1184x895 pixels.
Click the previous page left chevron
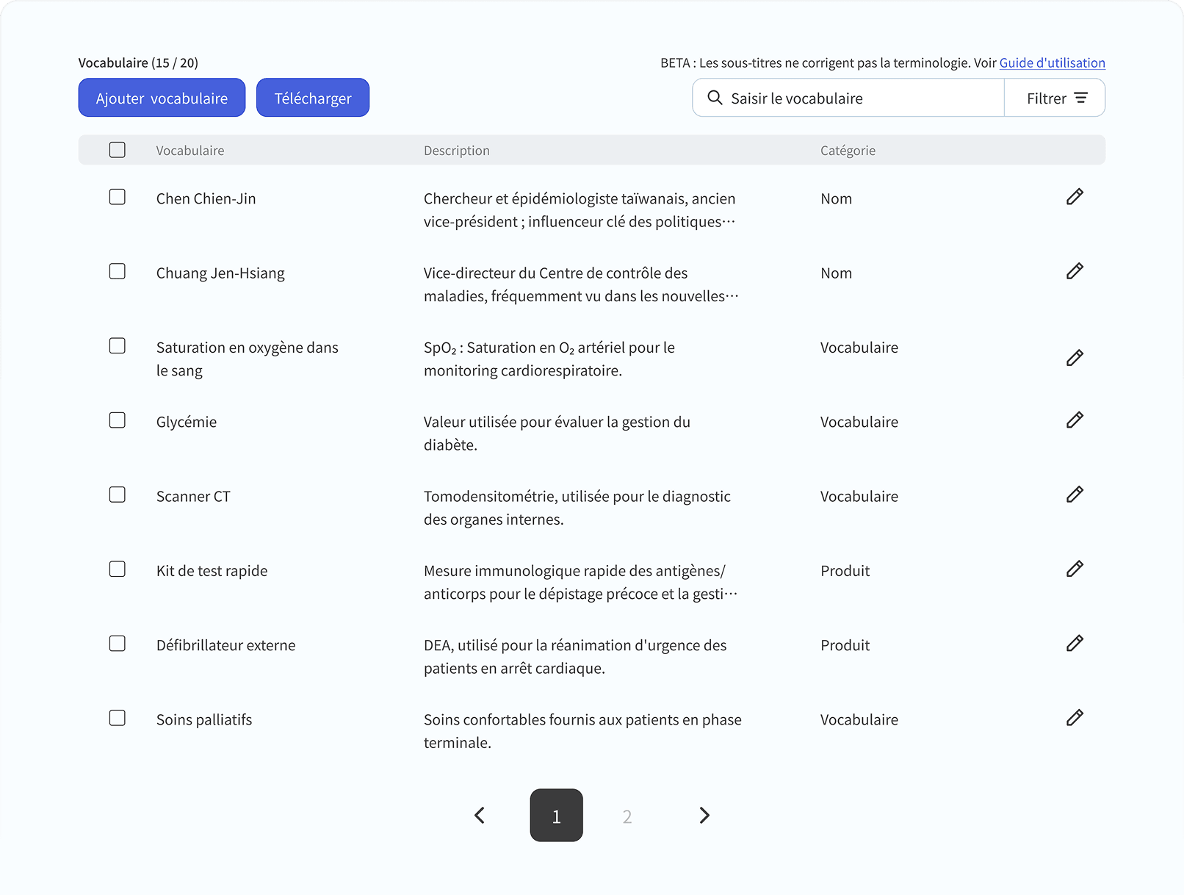pyautogui.click(x=480, y=816)
